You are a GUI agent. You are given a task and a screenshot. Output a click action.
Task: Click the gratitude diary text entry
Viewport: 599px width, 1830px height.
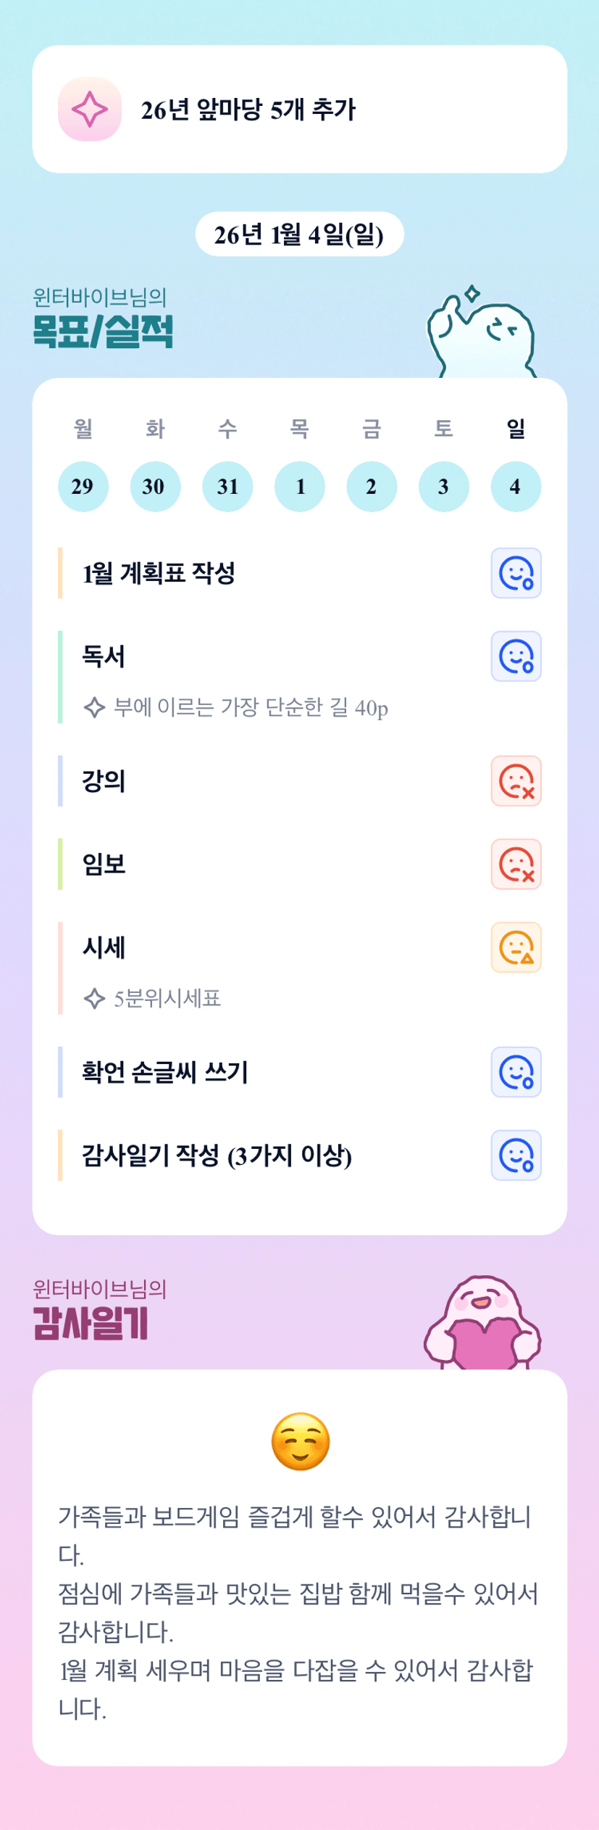(x=298, y=1612)
